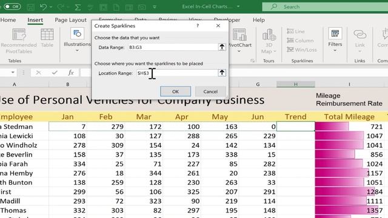Open the Help tab
Screen dimensions: 388x218
click(x=259, y=20)
